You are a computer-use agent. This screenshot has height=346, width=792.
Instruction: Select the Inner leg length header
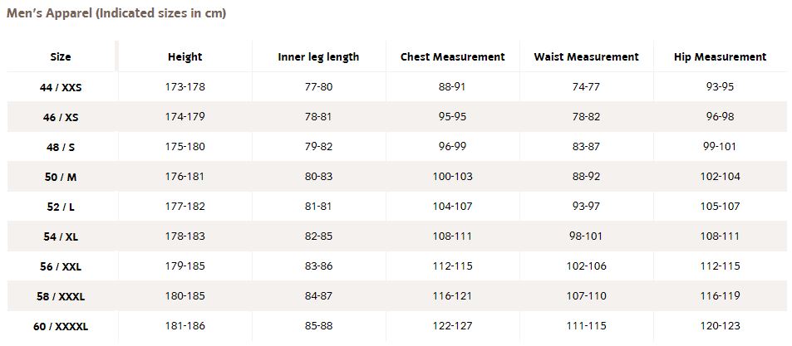[319, 57]
